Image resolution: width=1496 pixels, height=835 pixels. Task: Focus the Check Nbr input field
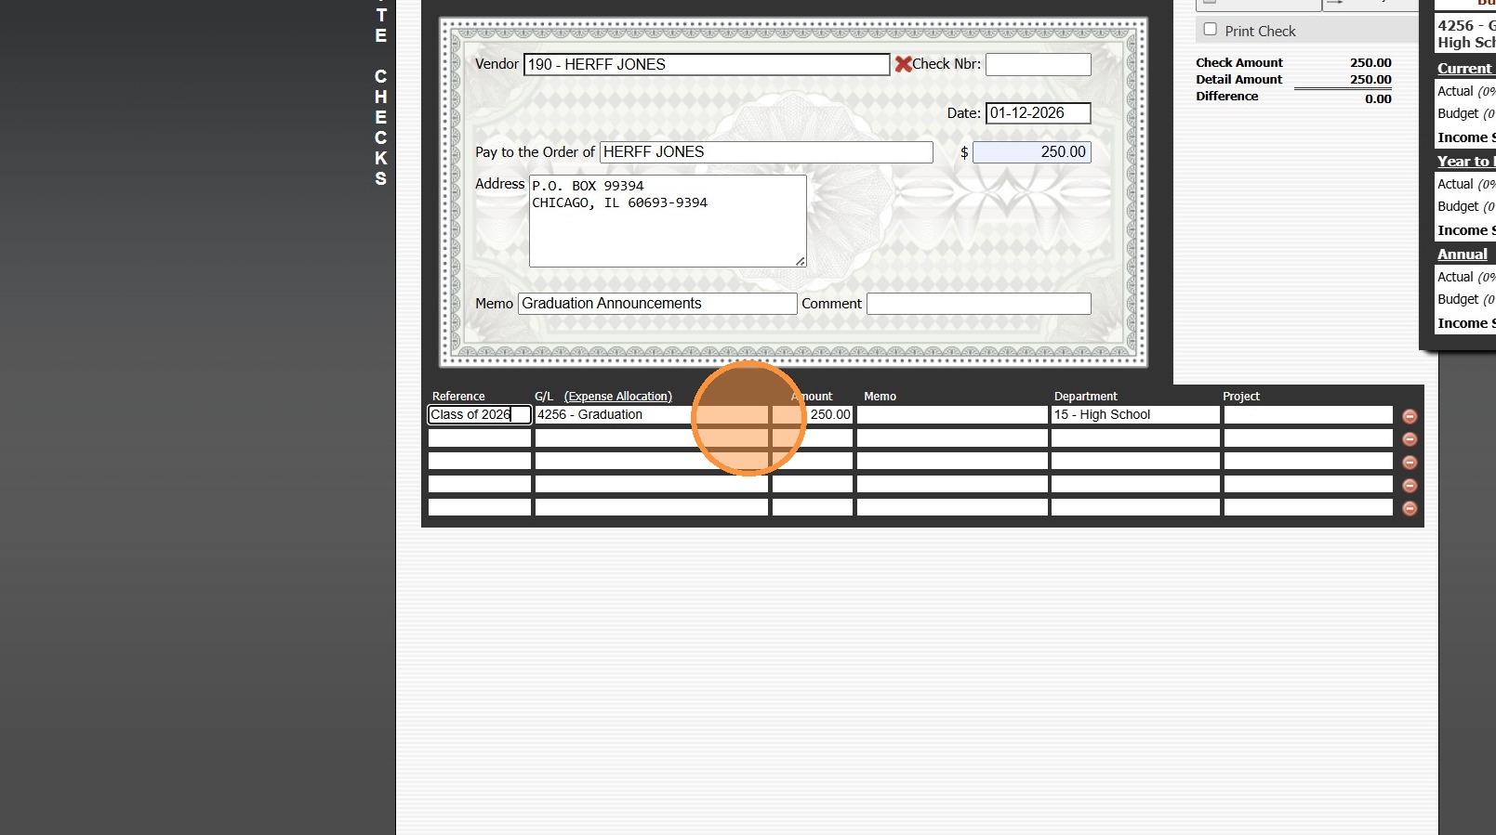[x=1038, y=64]
